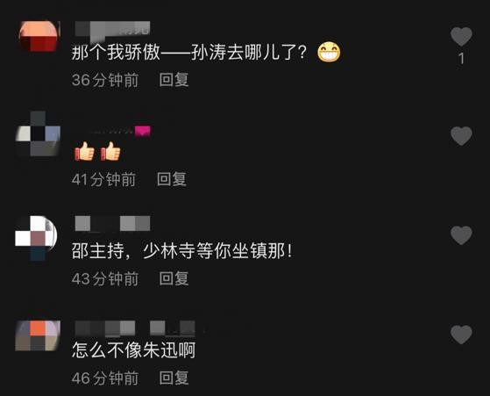The height and width of the screenshot is (396, 490).
Task: View the fourth commenter's orange avatar
Action: (38, 335)
